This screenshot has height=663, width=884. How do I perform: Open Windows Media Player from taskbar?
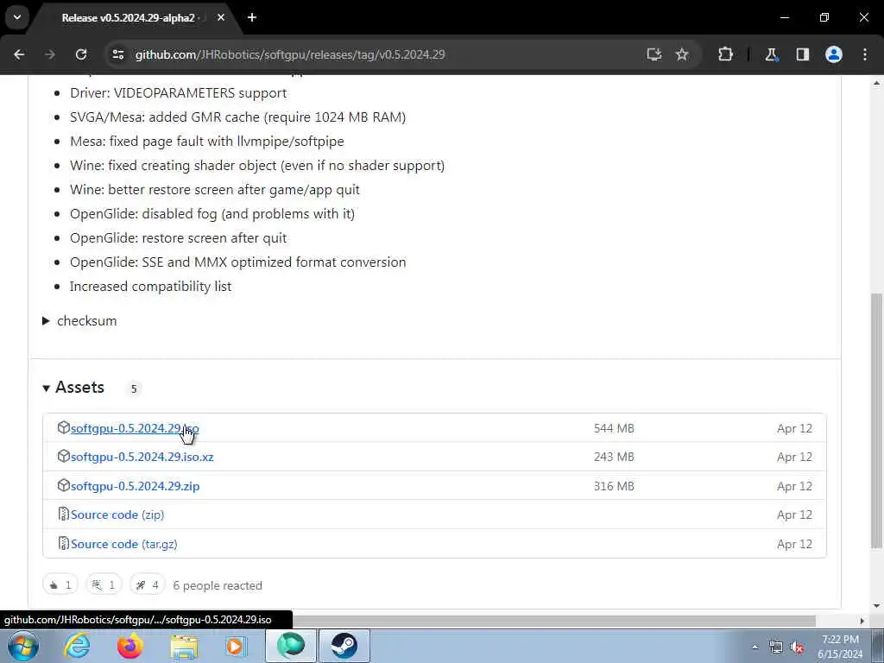point(237,646)
